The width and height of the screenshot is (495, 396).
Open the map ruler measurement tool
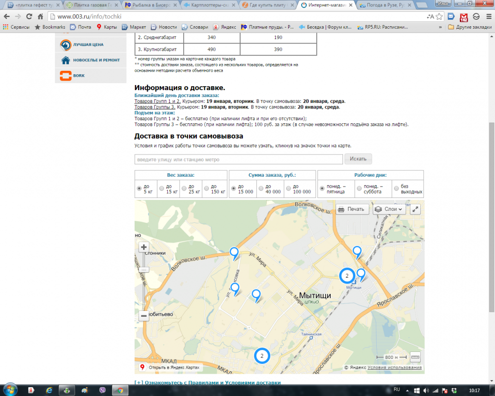click(415, 357)
